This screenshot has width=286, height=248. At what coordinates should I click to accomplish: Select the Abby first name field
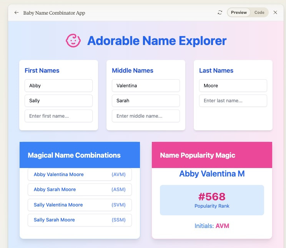(x=58, y=86)
